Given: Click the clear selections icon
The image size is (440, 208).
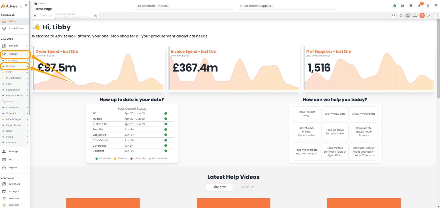Looking at the screenshot, I should (51, 15).
